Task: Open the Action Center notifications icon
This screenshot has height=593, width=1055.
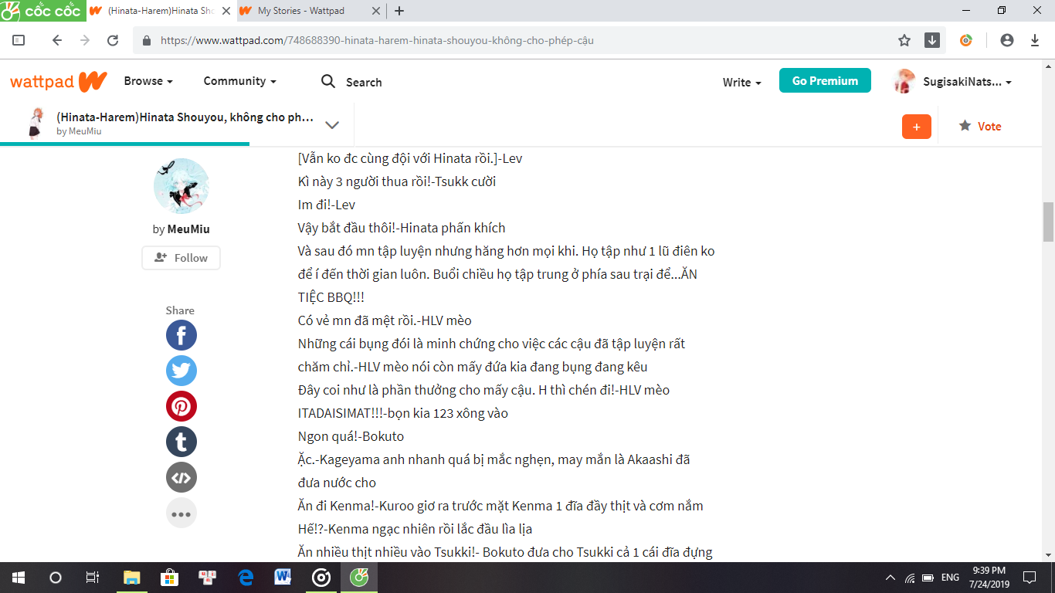Action: tap(1030, 578)
